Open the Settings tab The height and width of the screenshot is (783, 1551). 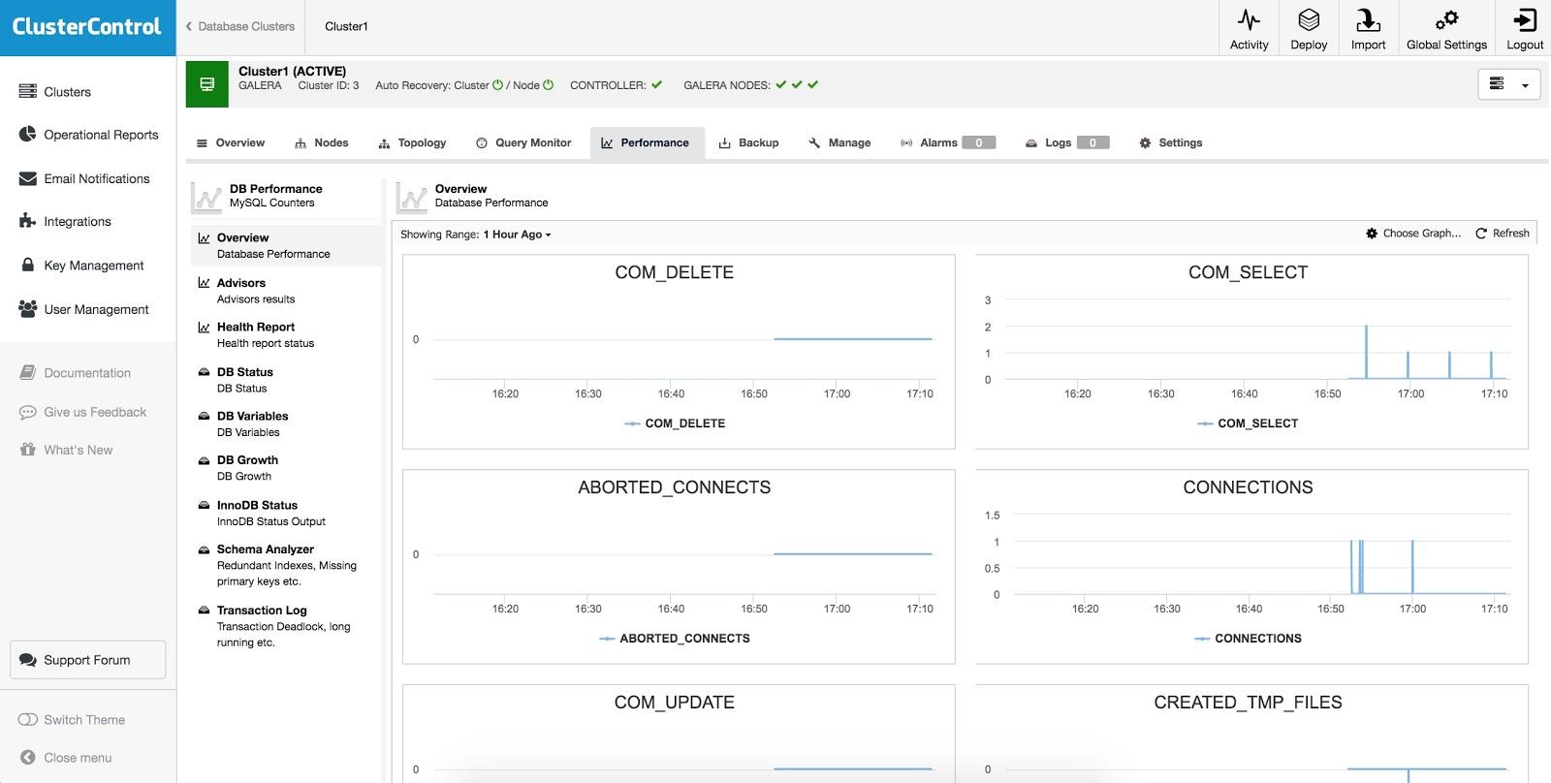(x=1170, y=142)
